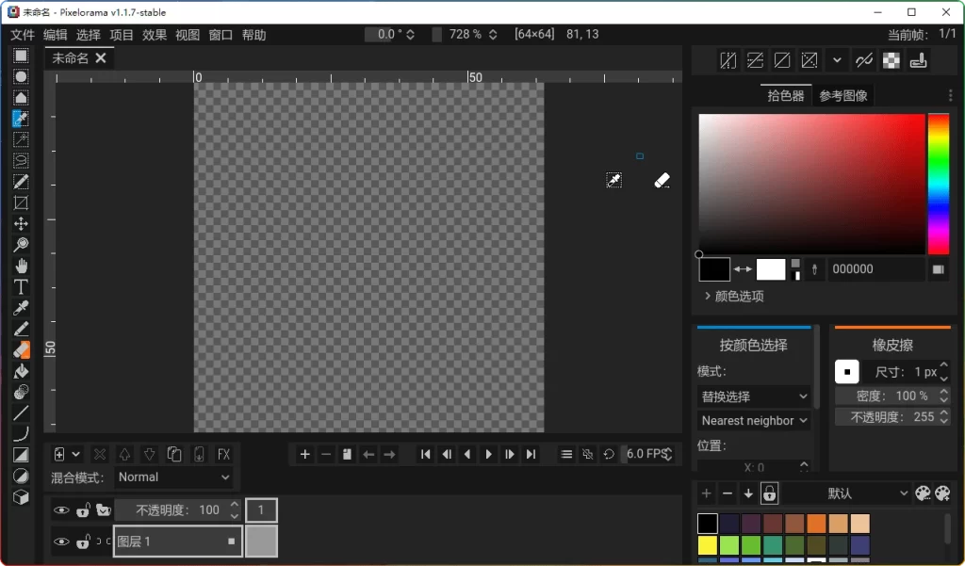Add a new frame with the plus button
Screen dimensions: 965x566
(x=303, y=454)
